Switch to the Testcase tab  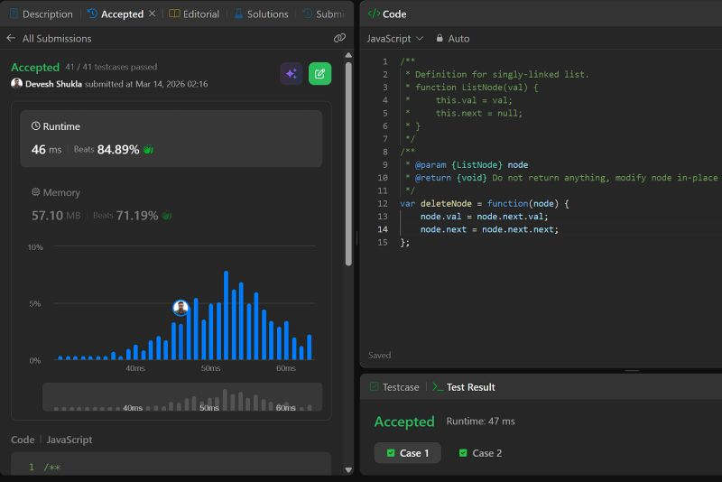point(394,387)
